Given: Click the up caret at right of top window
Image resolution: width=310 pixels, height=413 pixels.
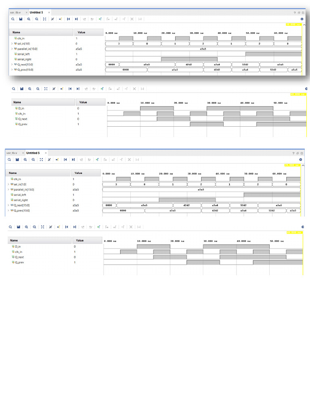Looking at the screenshot, I should 304,25.
